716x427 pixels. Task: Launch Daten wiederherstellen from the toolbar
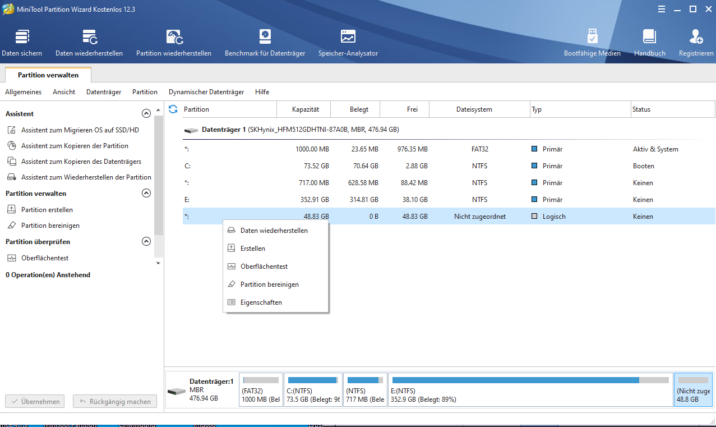click(89, 43)
